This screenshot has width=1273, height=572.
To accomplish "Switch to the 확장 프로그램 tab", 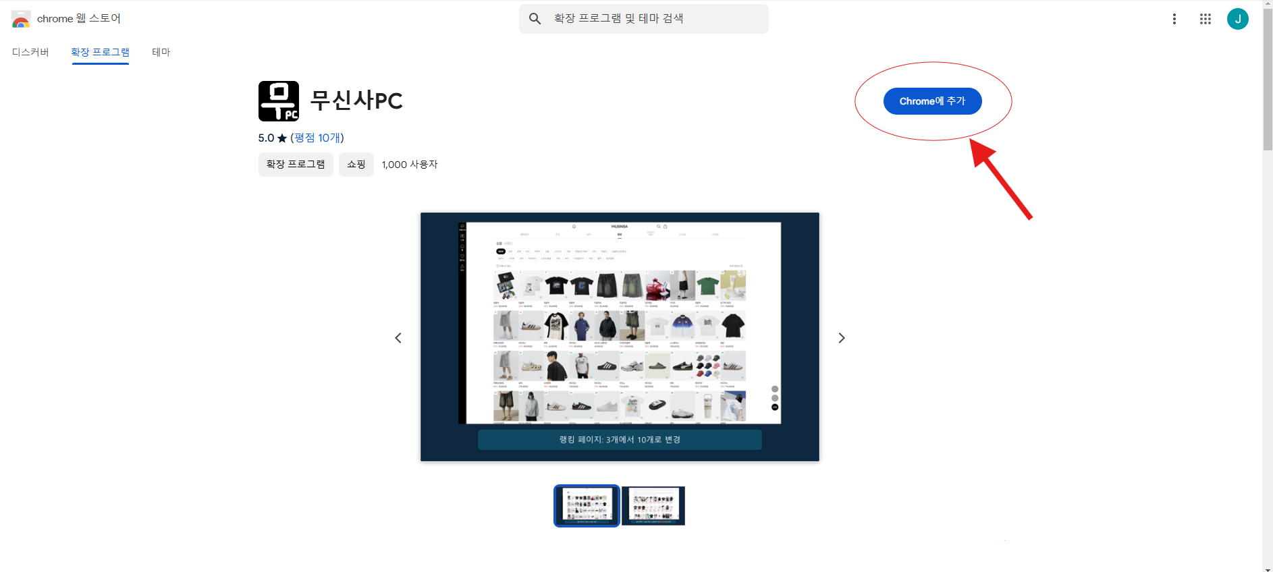I will coord(100,52).
